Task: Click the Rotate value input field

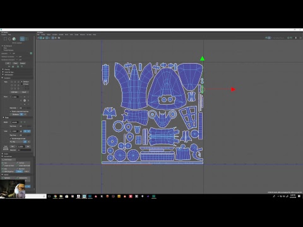Action: 15,122
